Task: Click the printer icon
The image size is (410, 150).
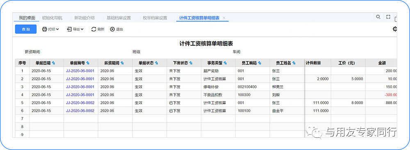Action: tap(44, 29)
